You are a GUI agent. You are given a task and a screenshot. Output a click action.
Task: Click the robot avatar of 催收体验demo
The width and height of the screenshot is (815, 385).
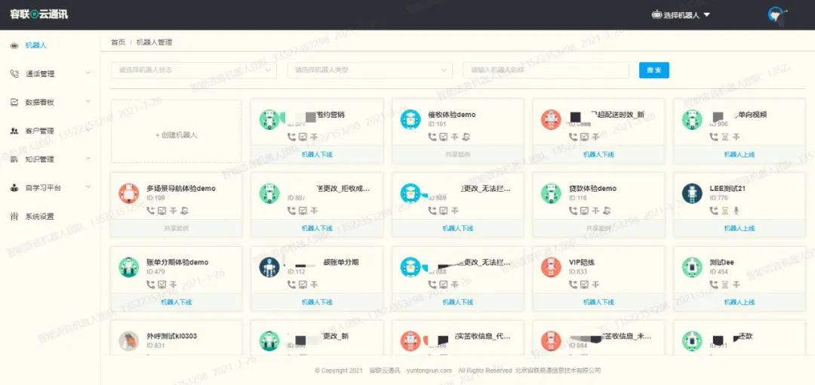click(x=411, y=120)
